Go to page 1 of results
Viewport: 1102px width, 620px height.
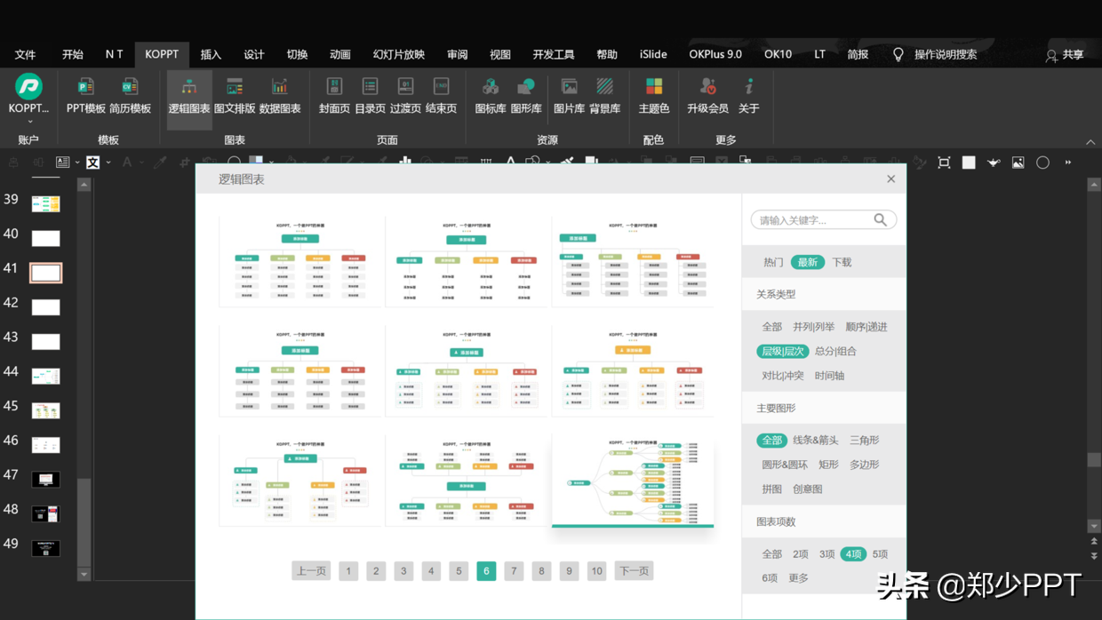pos(348,571)
